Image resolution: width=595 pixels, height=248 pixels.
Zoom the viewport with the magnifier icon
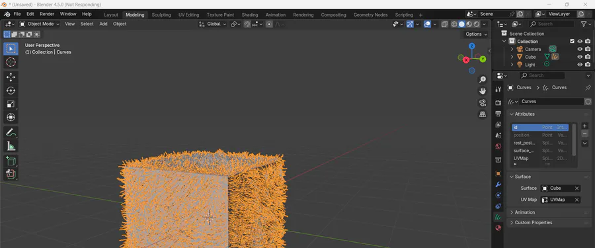pyautogui.click(x=483, y=79)
